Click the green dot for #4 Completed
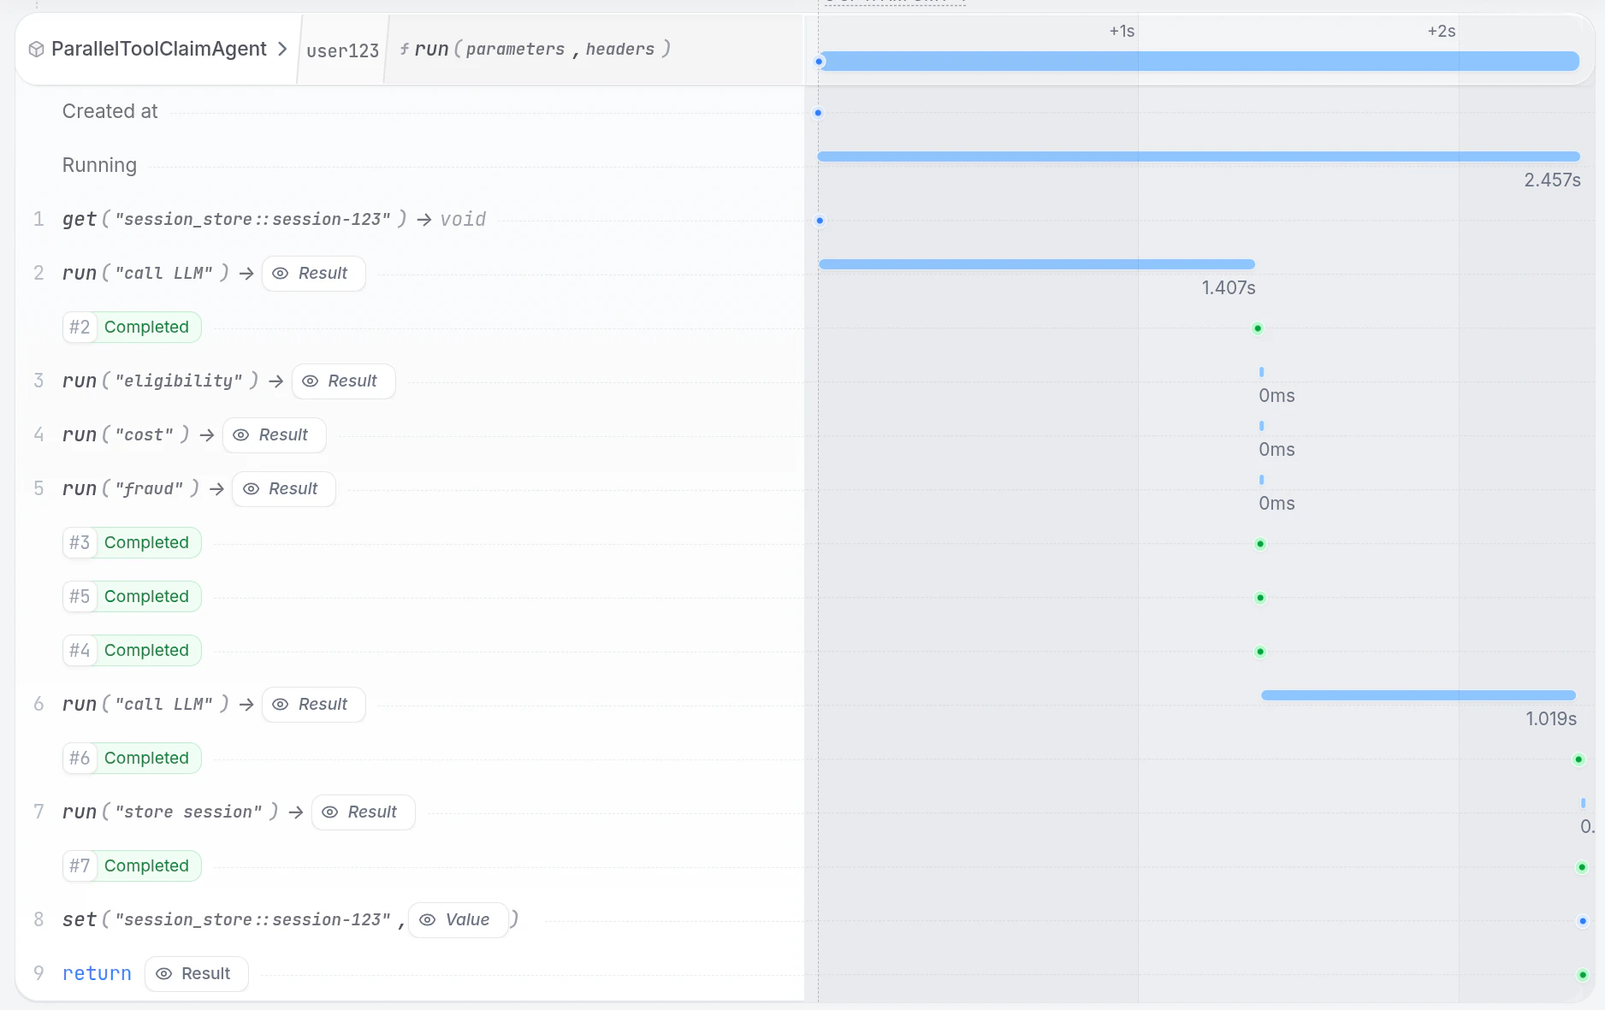Viewport: 1605px width, 1010px height. 1260,652
